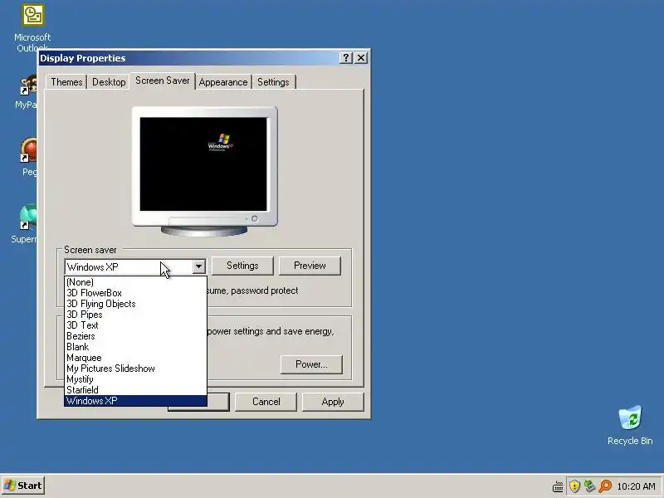
Task: Switch to the Themes tab
Action: tap(66, 82)
